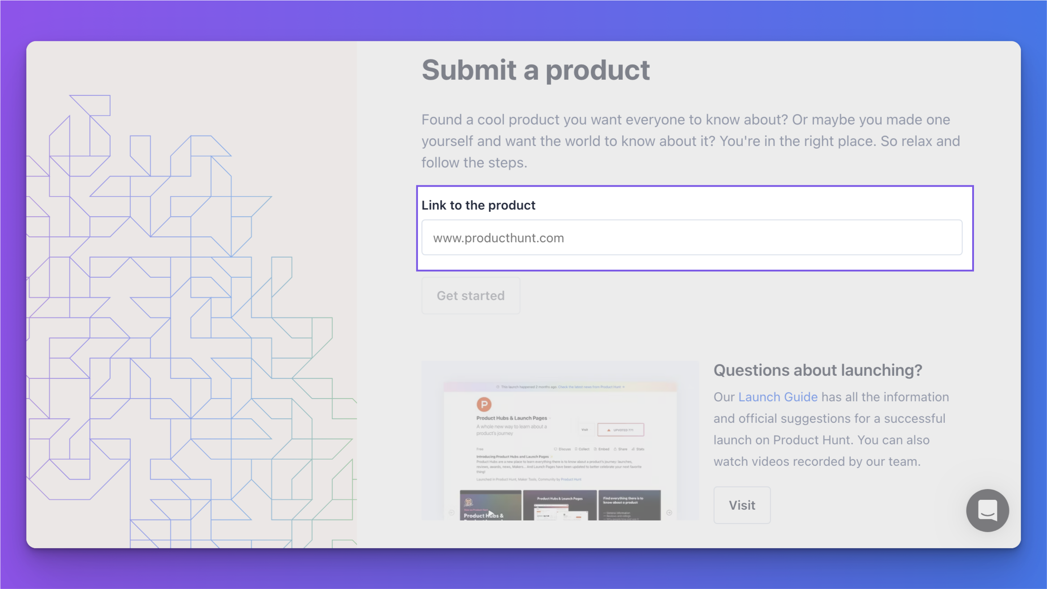Image resolution: width=1047 pixels, height=589 pixels.
Task: Click the next carousel arrow icon
Action: [669, 512]
